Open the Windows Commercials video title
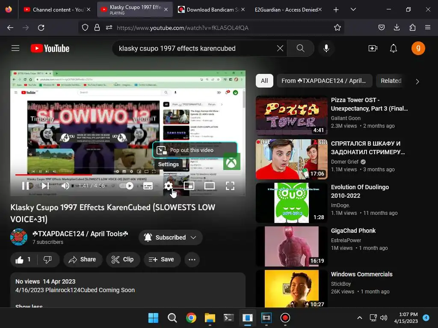 coord(362,274)
